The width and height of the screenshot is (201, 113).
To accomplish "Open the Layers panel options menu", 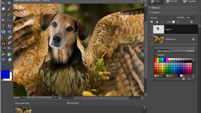I will pyautogui.click(x=198, y=13).
